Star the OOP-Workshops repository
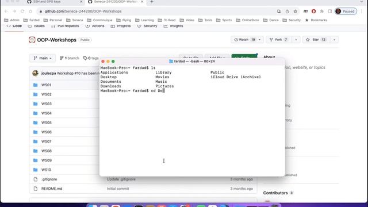 [x=316, y=40]
